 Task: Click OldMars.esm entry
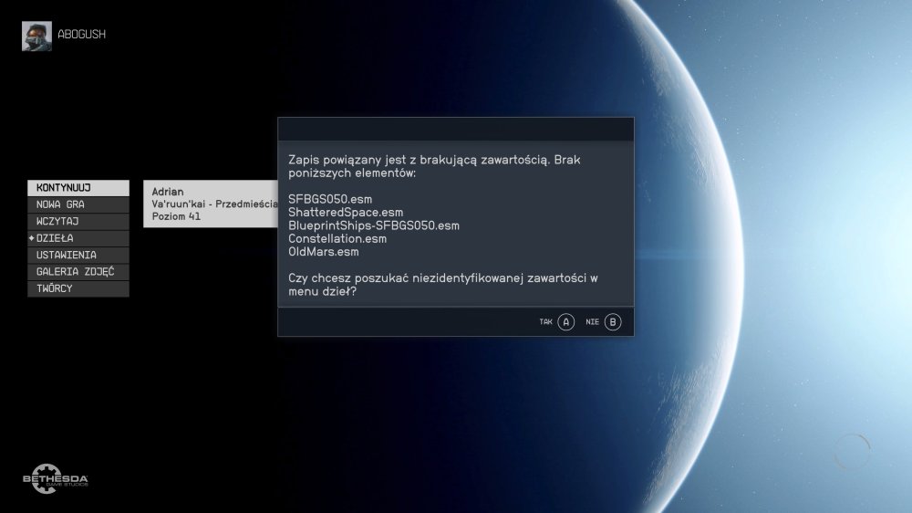pyautogui.click(x=324, y=252)
